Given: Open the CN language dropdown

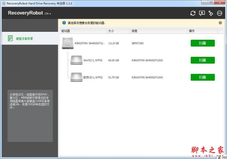Looking at the screenshot, I should click(48, 14).
